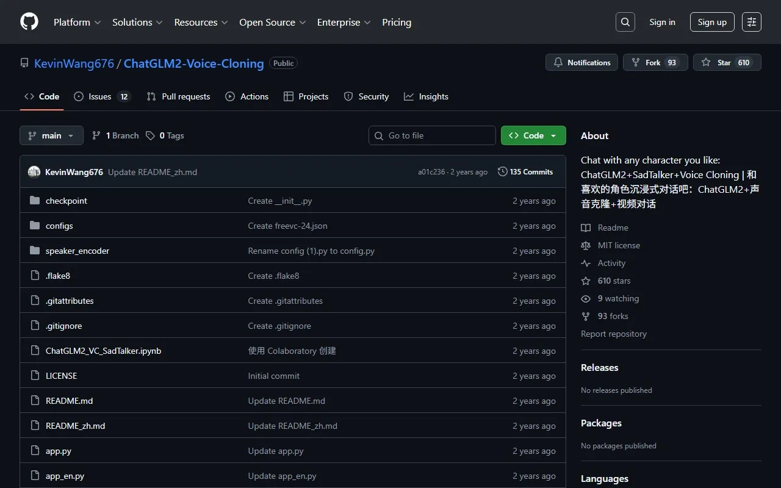Expand the main branch dropdown
781x488 pixels.
(51, 135)
